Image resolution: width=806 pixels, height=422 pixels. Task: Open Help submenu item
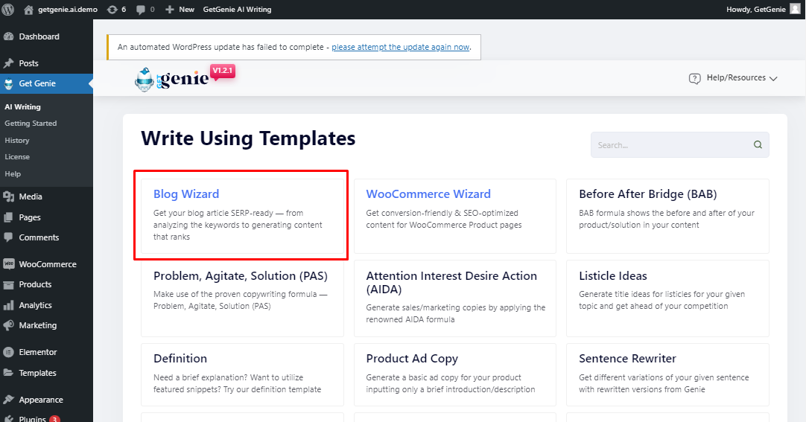point(13,174)
